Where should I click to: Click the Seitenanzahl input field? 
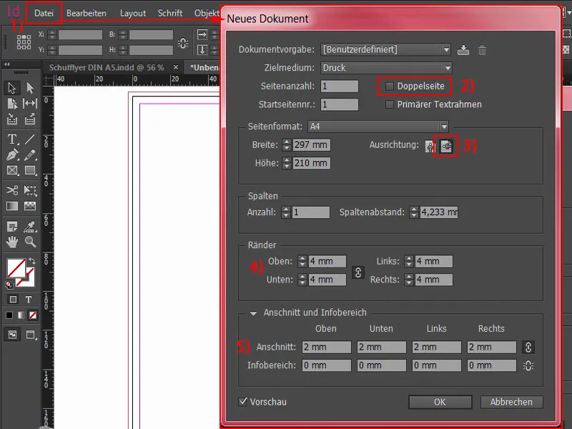pyautogui.click(x=340, y=86)
